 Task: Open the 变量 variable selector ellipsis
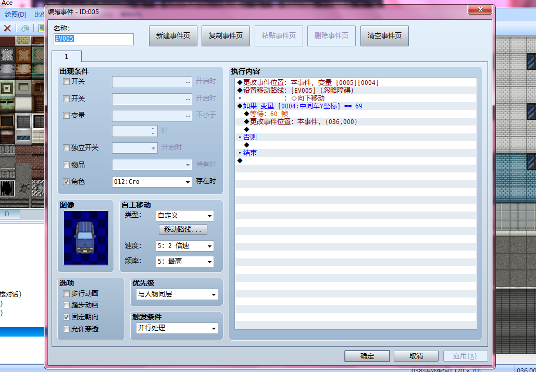pos(188,116)
